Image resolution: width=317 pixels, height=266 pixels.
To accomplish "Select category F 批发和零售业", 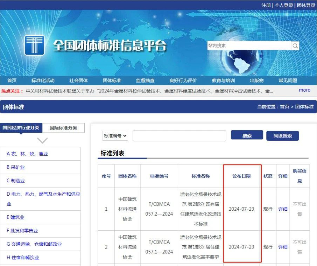I will [22, 231].
